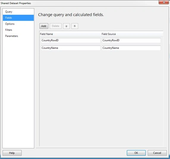The width and height of the screenshot is (170, 159).
Task: Edit the CountryName field name box
Action: click(x=71, y=48)
